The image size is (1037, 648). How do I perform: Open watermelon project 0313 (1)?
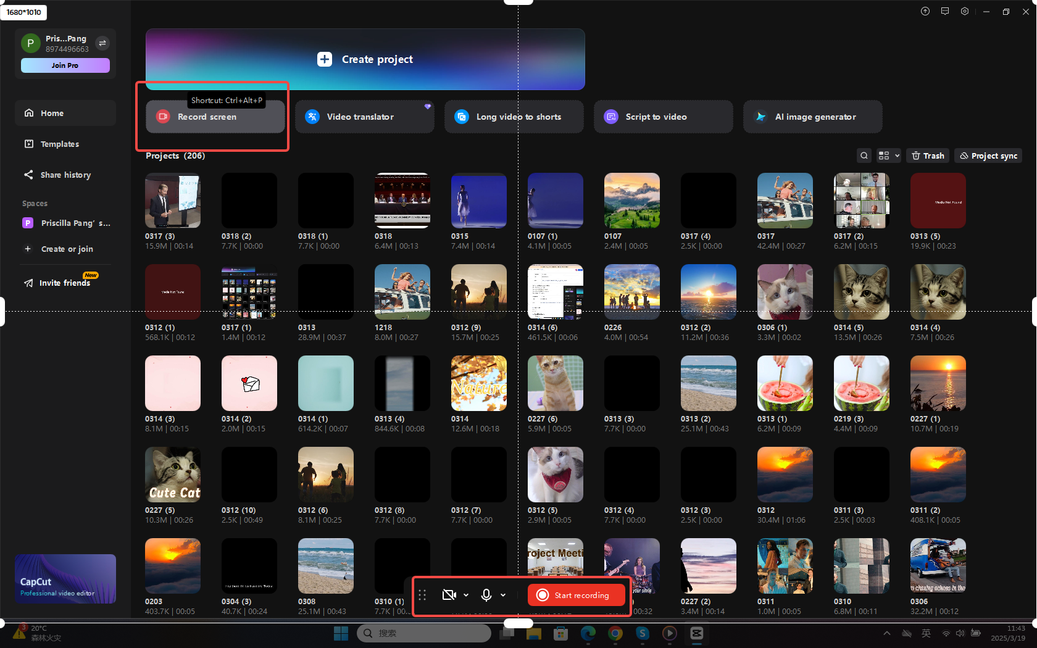click(785, 383)
